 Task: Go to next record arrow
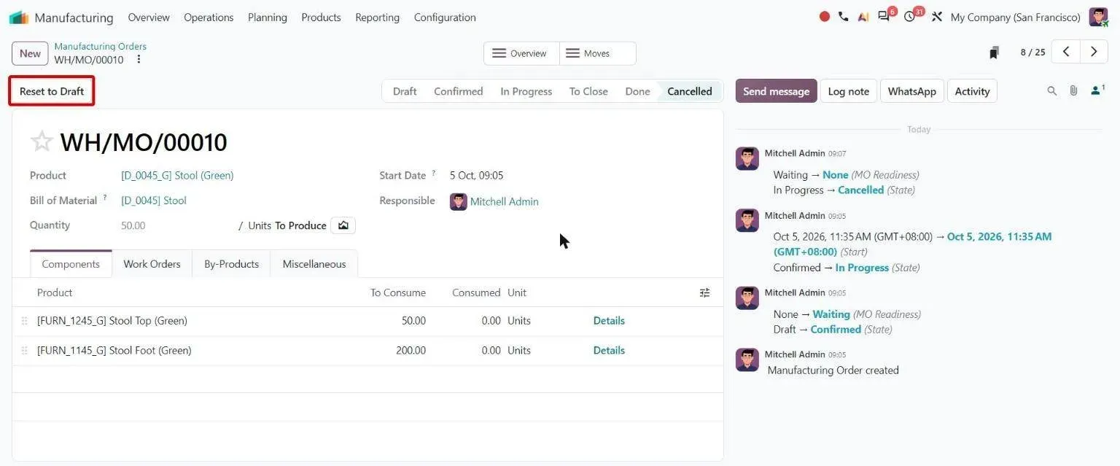1094,52
